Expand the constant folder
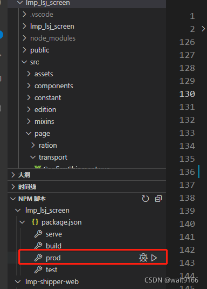Viewport: 207px width, 289px height. pos(29,97)
